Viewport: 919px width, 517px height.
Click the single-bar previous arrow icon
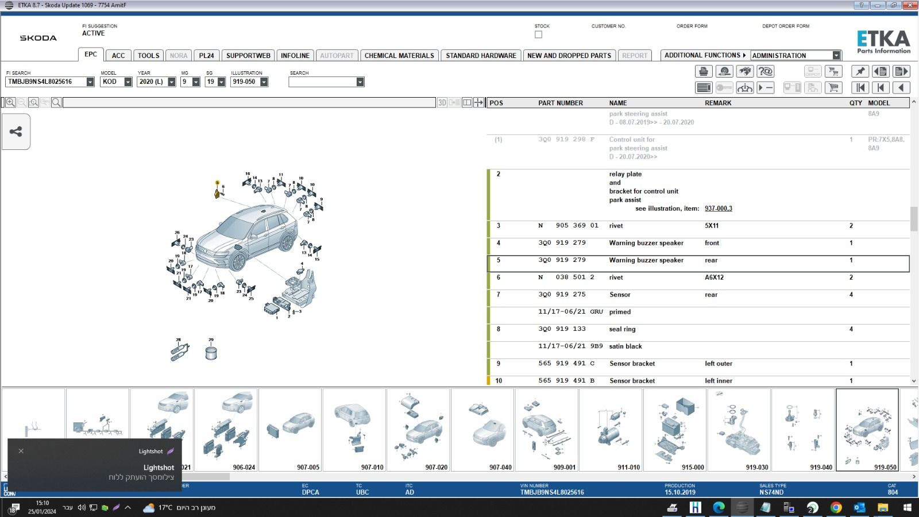tap(881, 88)
